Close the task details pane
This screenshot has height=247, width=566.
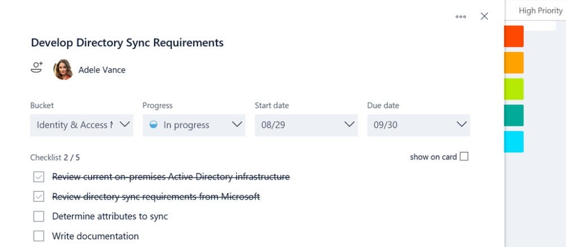pos(484,16)
